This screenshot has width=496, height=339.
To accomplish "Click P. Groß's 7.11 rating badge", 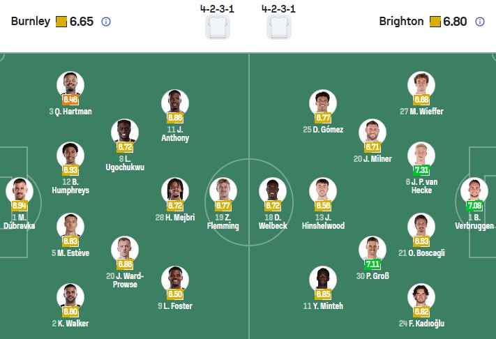I will tap(372, 264).
